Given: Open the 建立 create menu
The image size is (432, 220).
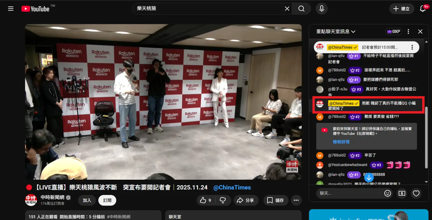Looking at the screenshot, I should pyautogui.click(x=402, y=9).
